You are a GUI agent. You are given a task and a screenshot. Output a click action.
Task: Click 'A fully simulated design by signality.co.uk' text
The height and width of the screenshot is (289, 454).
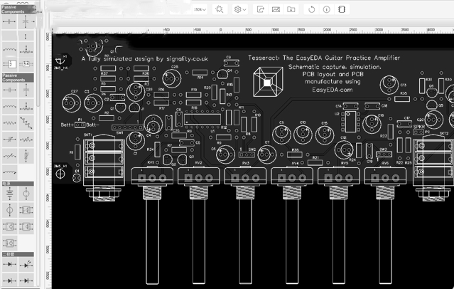(144, 59)
